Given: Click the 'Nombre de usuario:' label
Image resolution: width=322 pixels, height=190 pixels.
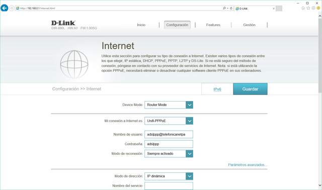Looking at the screenshot, I should click(x=128, y=134).
